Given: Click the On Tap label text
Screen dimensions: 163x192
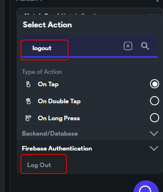Looking at the screenshot, I should coord(48,84).
